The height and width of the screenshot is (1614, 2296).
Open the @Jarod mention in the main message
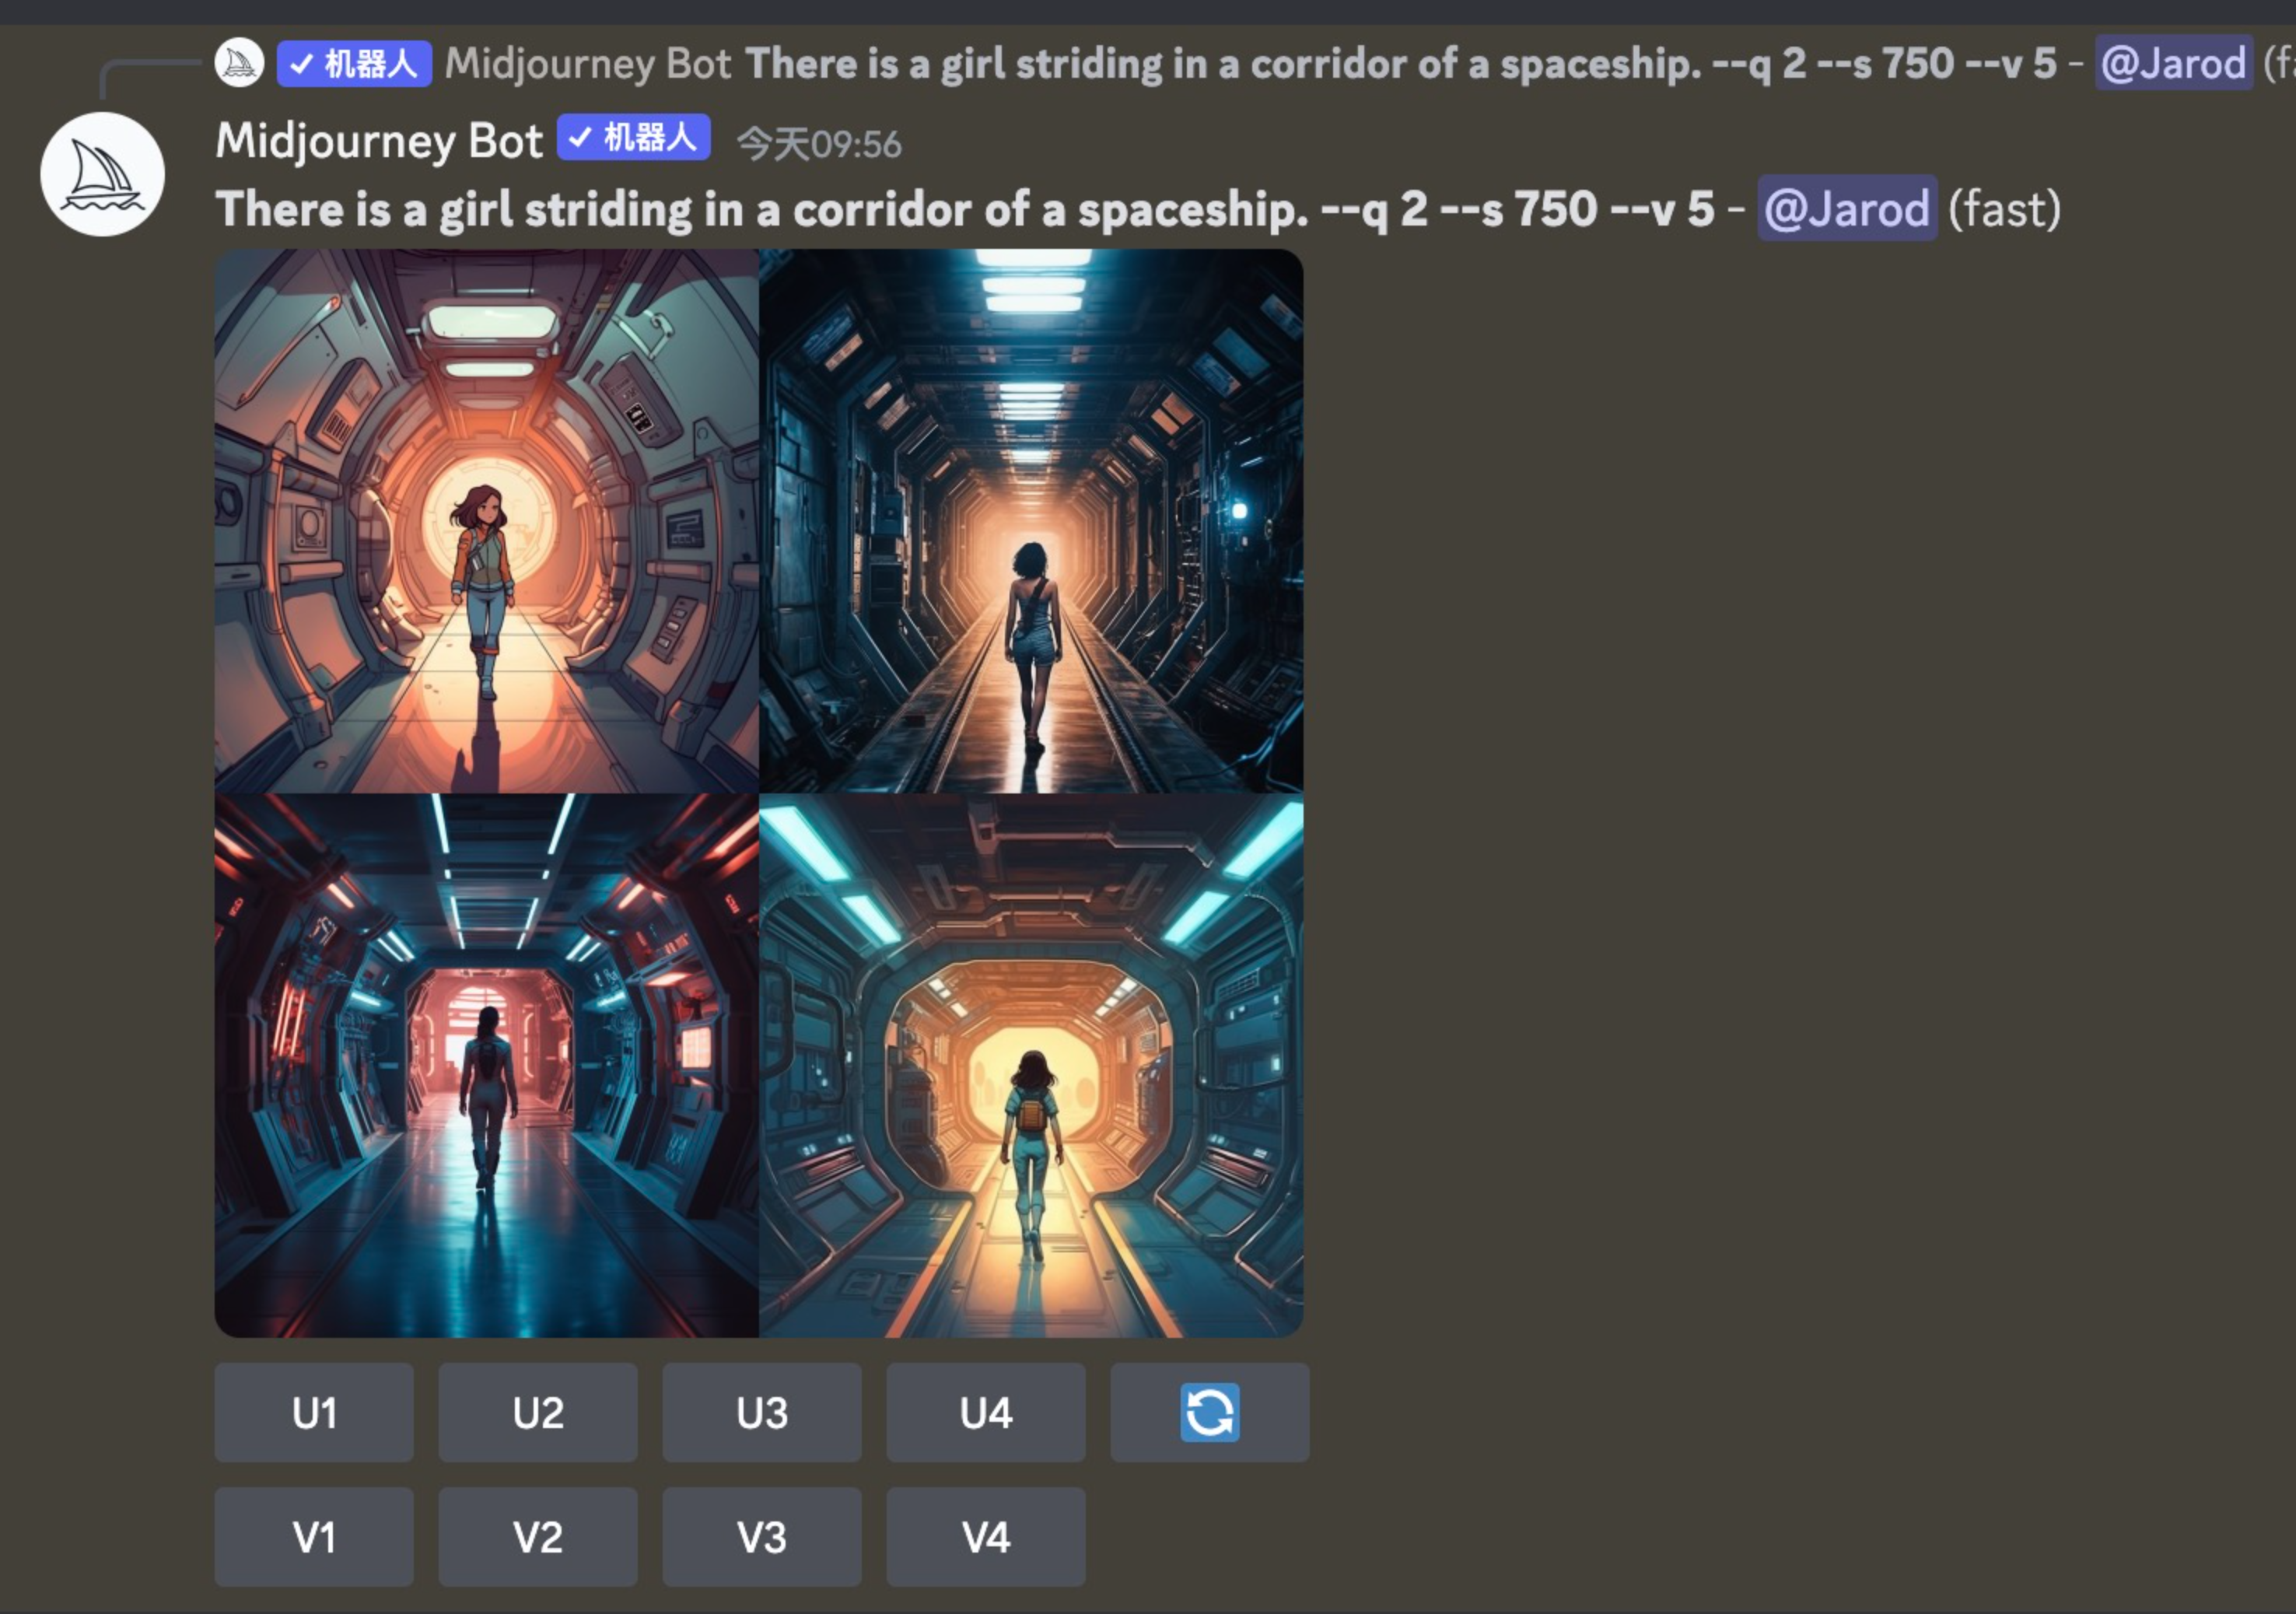pyautogui.click(x=1847, y=209)
